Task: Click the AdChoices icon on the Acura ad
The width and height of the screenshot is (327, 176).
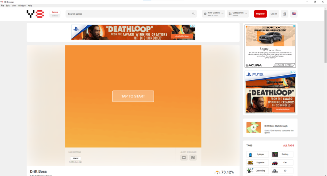Action: pos(294,26)
